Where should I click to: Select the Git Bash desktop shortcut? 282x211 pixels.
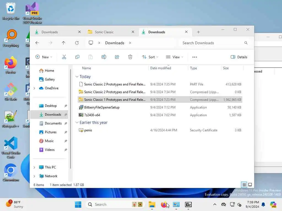11,92
